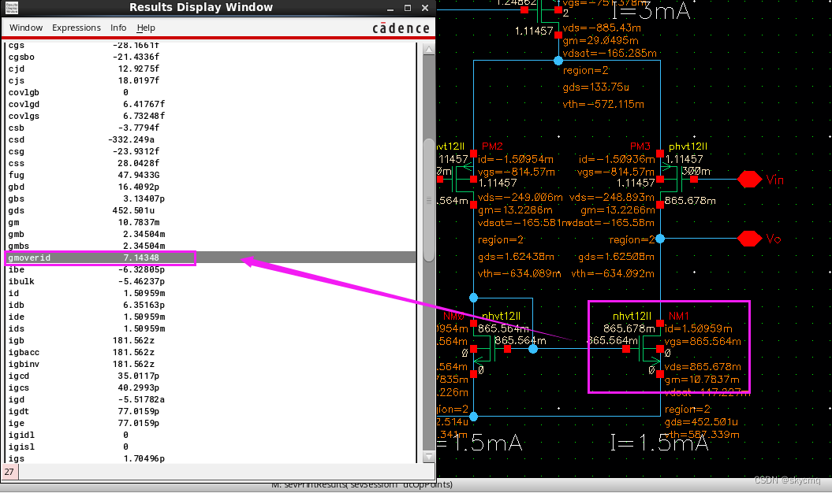
Task: Click the PM3 instance name label
Action: pos(640,146)
